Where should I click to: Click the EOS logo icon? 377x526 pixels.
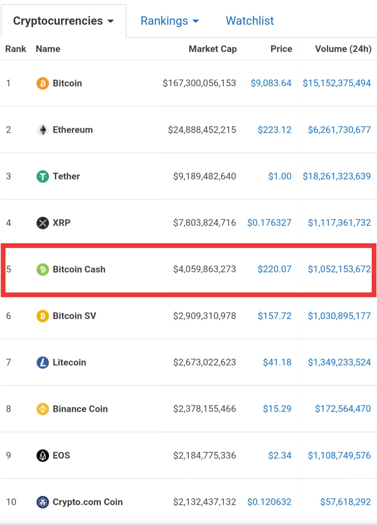pyautogui.click(x=43, y=455)
